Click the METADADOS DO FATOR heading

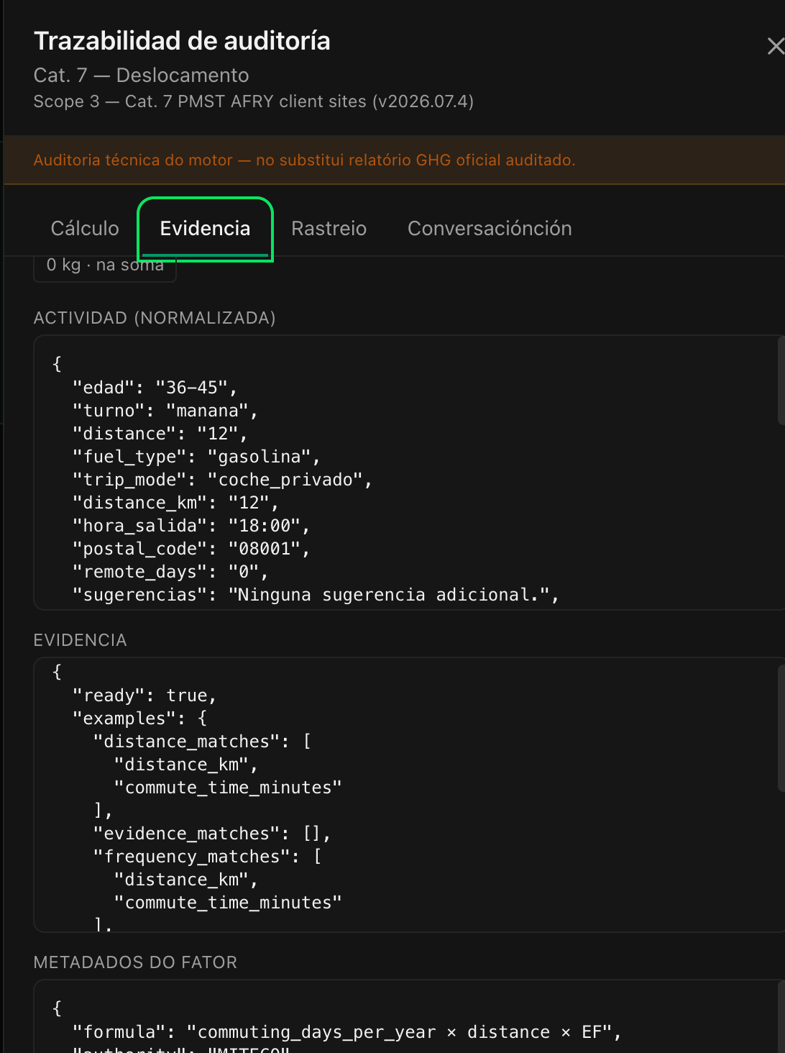135,962
